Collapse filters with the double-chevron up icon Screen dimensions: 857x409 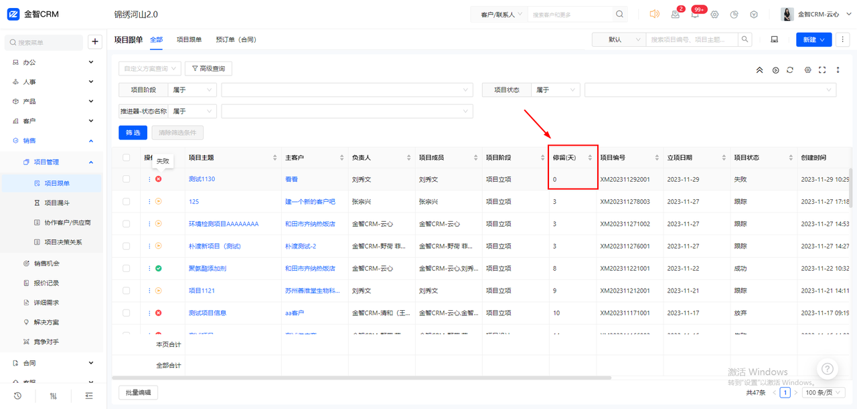759,70
